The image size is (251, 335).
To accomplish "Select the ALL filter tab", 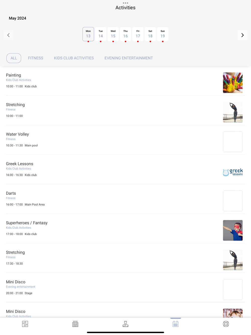I will 14,58.
